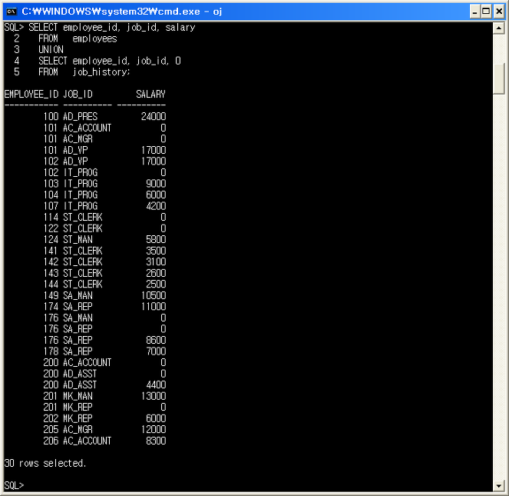Click employee id 122
Viewport: 509px width, 496px height.
(x=51, y=228)
